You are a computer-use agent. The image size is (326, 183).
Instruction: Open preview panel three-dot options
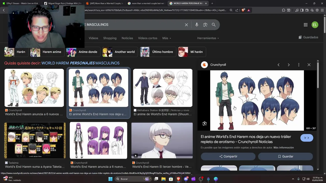[299, 65]
